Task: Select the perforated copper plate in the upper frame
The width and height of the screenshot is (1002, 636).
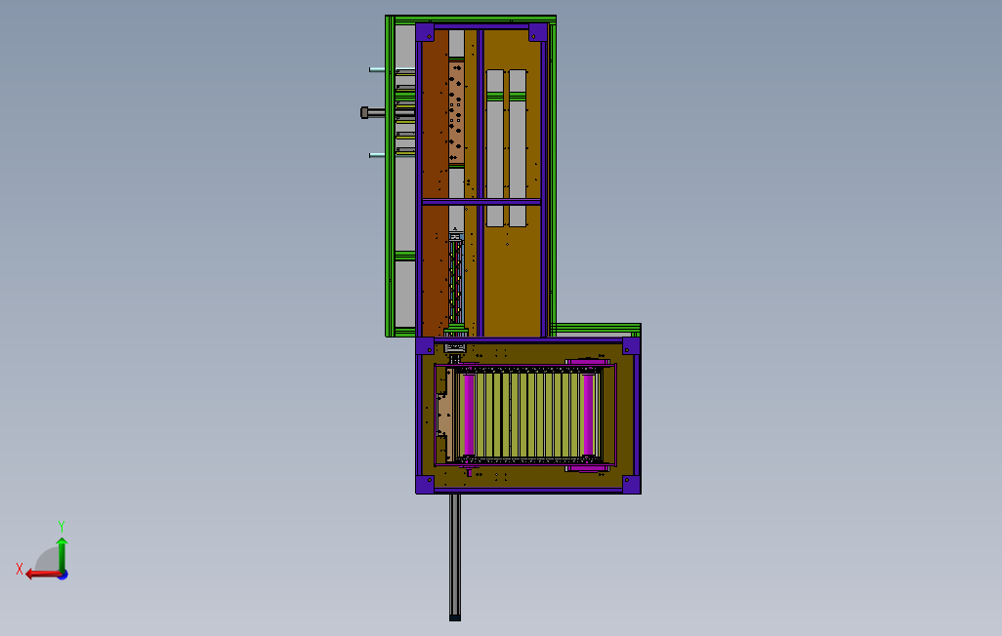Action: click(456, 112)
